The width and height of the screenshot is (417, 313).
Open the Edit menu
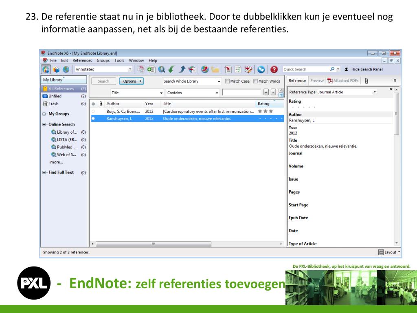[64, 60]
